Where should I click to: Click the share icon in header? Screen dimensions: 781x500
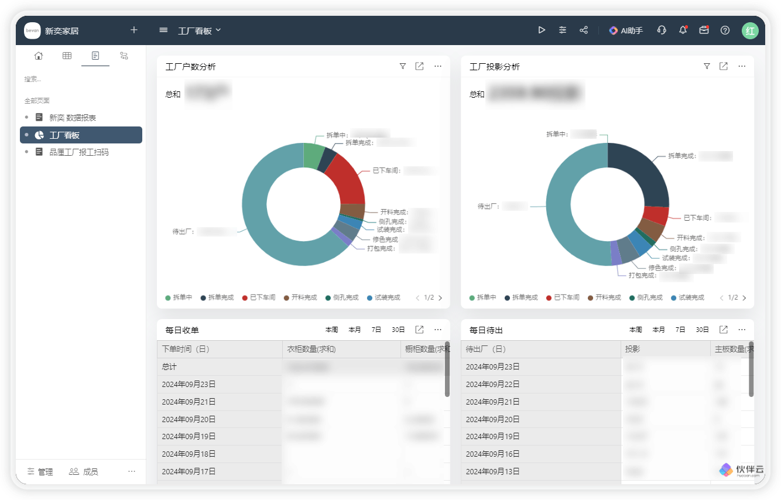[584, 30]
